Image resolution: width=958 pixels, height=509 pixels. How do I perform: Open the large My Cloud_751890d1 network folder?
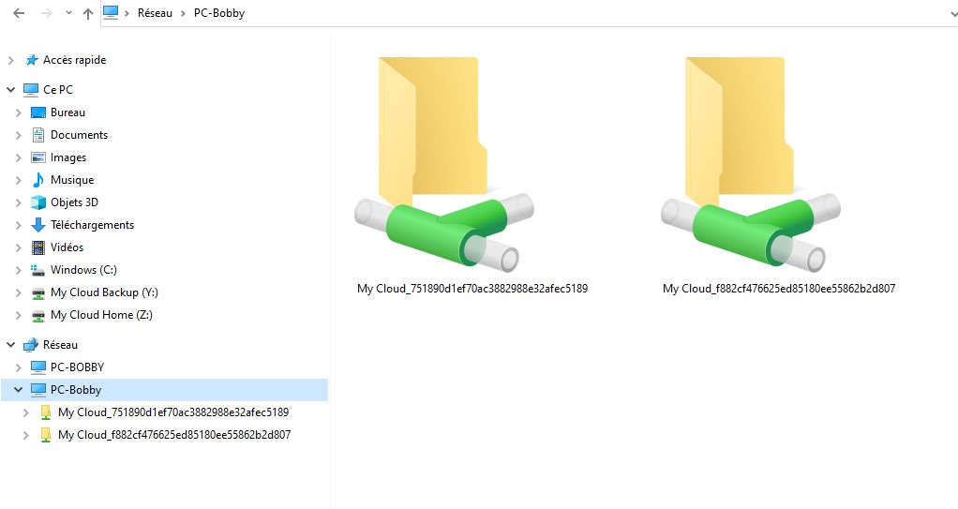(x=444, y=165)
